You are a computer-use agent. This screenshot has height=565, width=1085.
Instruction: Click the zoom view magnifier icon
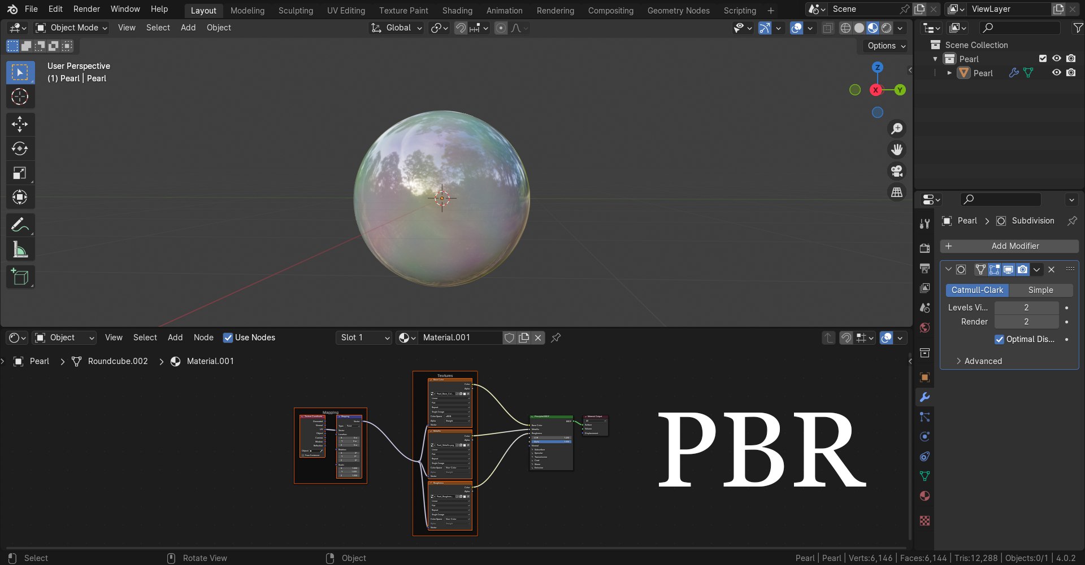tap(897, 129)
